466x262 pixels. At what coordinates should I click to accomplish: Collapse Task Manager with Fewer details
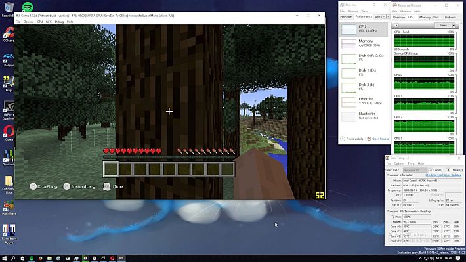(x=352, y=139)
